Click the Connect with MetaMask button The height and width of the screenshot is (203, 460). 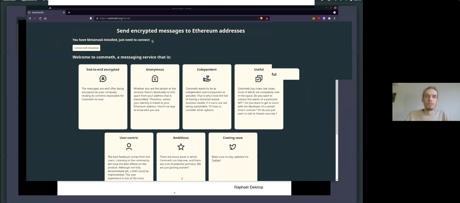(86, 48)
